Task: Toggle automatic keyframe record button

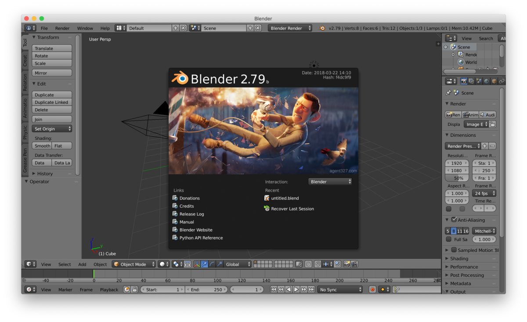Action: 372,290
